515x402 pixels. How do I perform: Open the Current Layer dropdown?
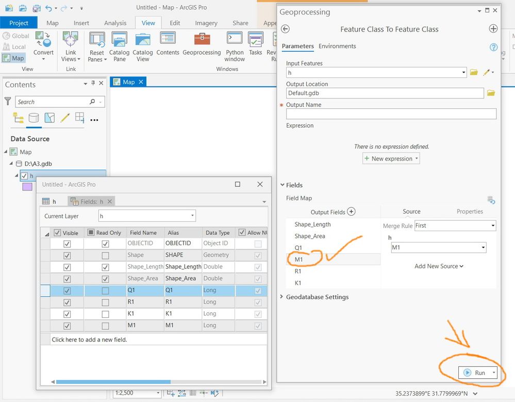click(x=192, y=216)
